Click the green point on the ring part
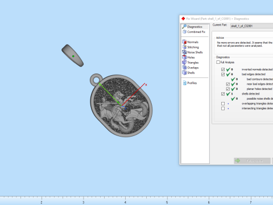The width and height of the screenshot is (273, 205). click(73, 56)
